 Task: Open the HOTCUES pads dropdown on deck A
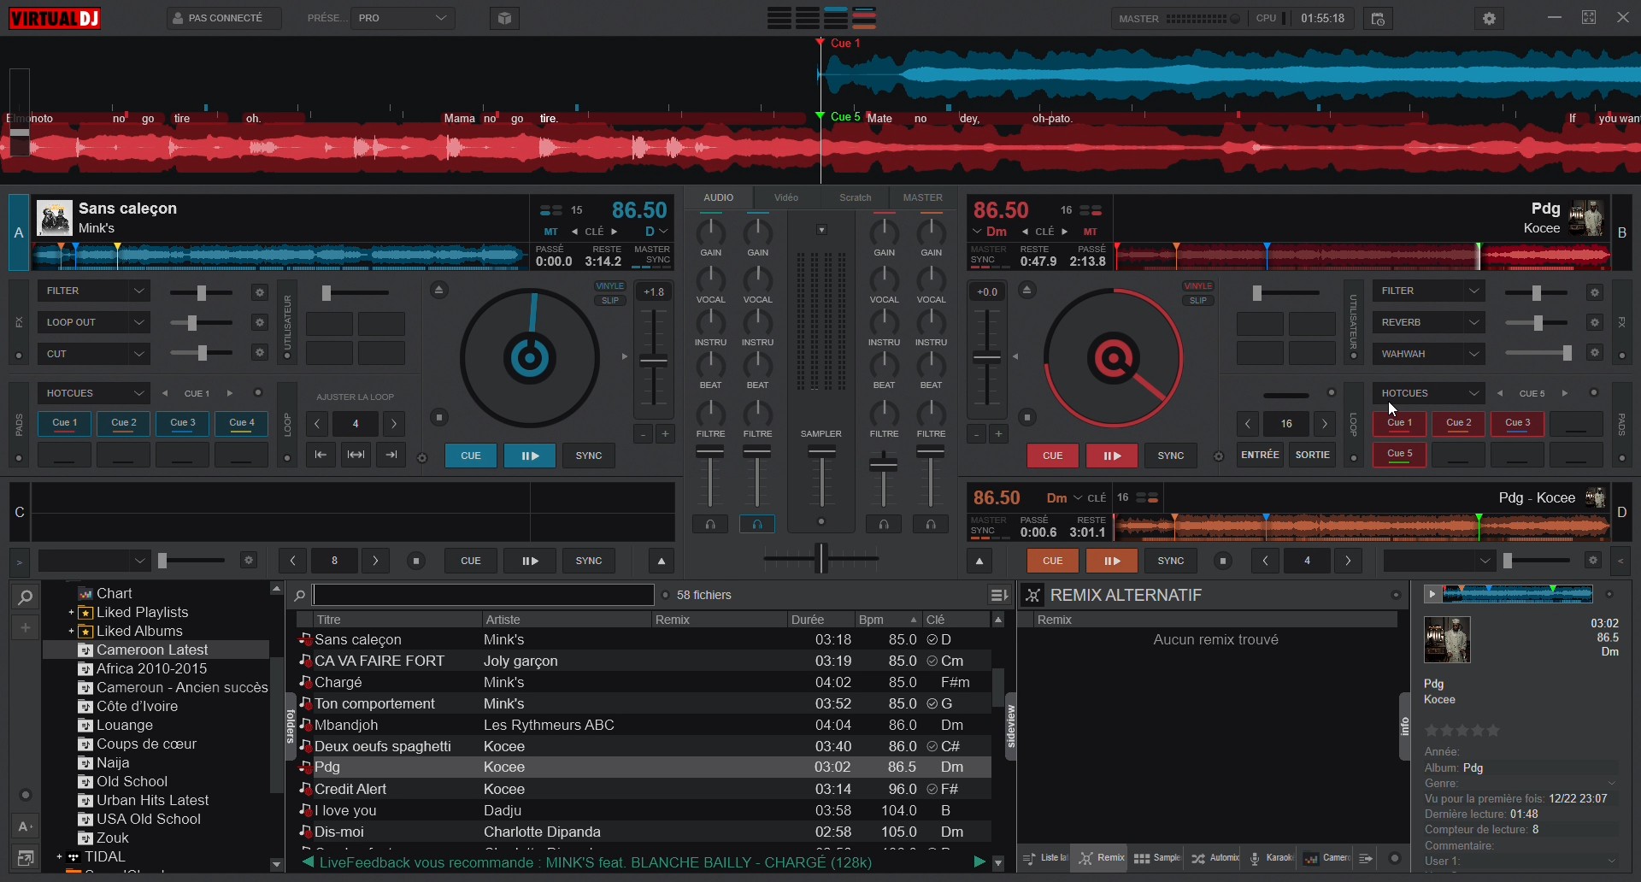(x=94, y=393)
